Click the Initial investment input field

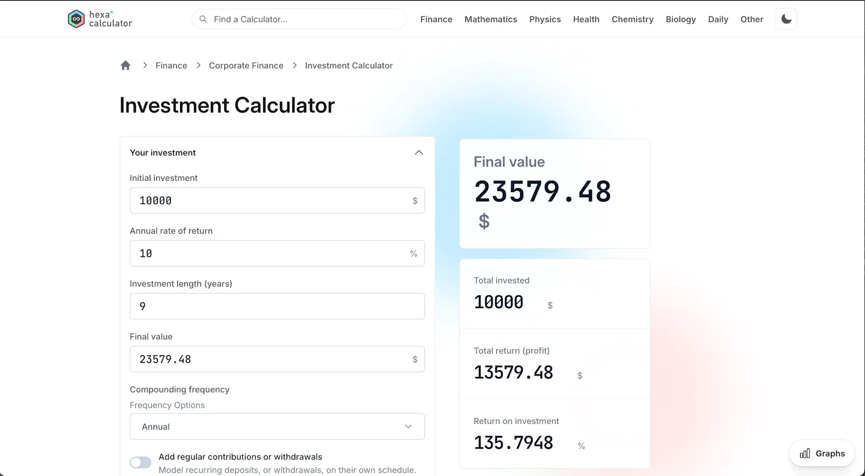click(x=277, y=201)
